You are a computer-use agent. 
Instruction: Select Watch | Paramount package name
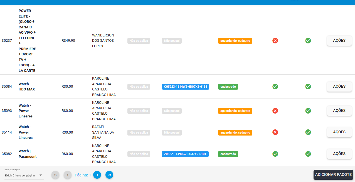coord(28,154)
